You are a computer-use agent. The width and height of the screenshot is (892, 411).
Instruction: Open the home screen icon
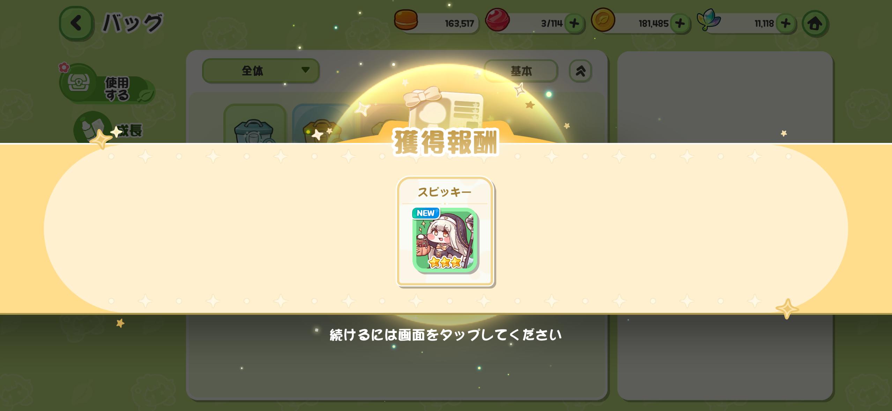point(815,24)
